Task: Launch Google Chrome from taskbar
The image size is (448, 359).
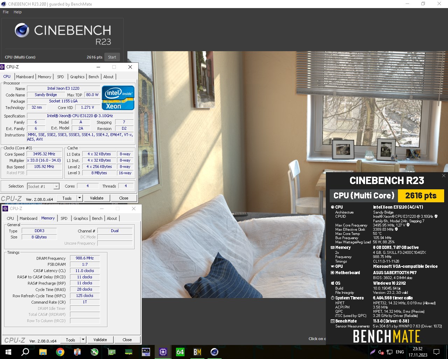Action: [60, 352]
